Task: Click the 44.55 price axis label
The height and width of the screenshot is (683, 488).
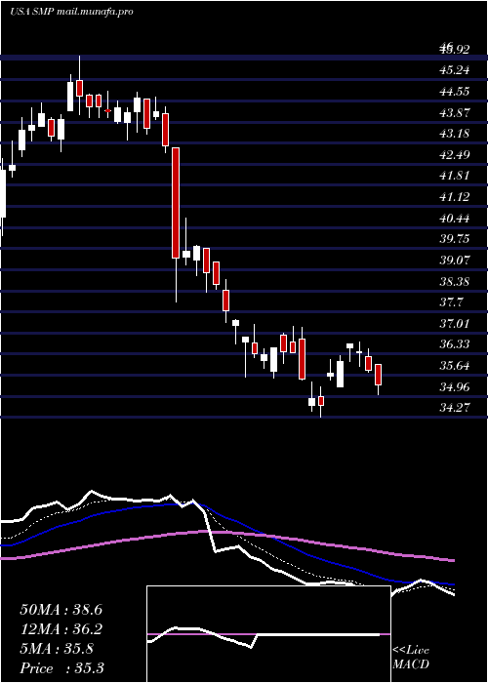Action: 455,92
